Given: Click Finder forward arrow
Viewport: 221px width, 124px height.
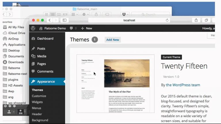Looking at the screenshot, I should pyautogui.click(x=9, y=14).
